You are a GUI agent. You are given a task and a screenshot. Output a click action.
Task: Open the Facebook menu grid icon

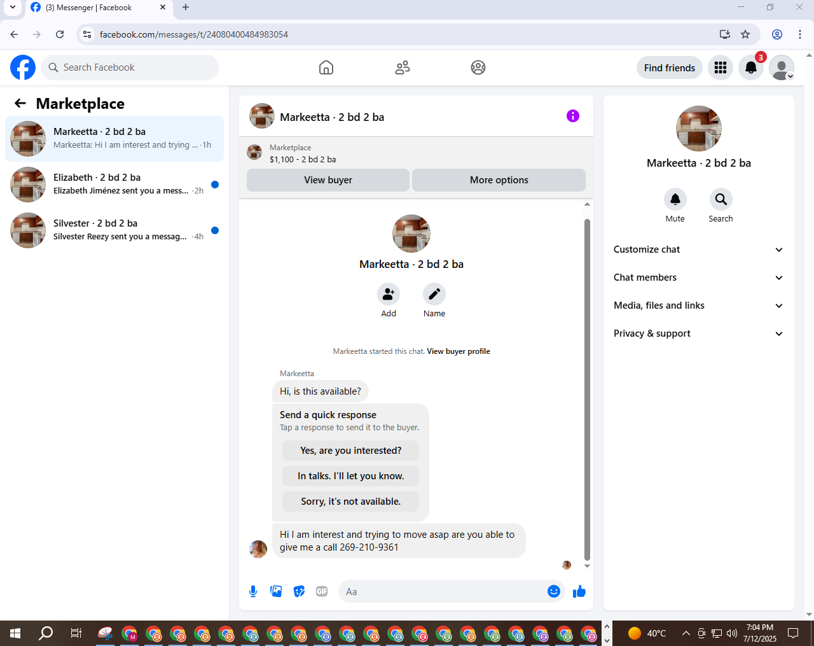click(721, 67)
